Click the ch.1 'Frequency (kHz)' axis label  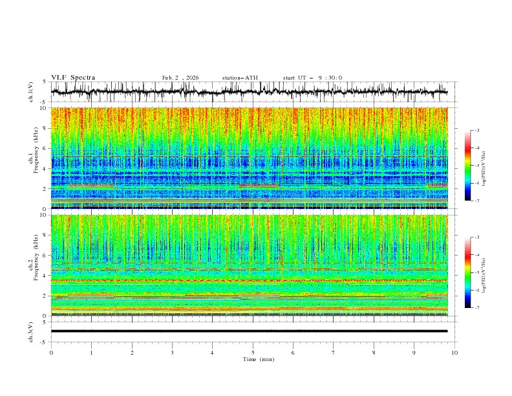coord(36,150)
